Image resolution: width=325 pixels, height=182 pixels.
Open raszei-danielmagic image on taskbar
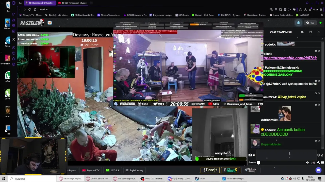pyautogui.click(x=234, y=179)
